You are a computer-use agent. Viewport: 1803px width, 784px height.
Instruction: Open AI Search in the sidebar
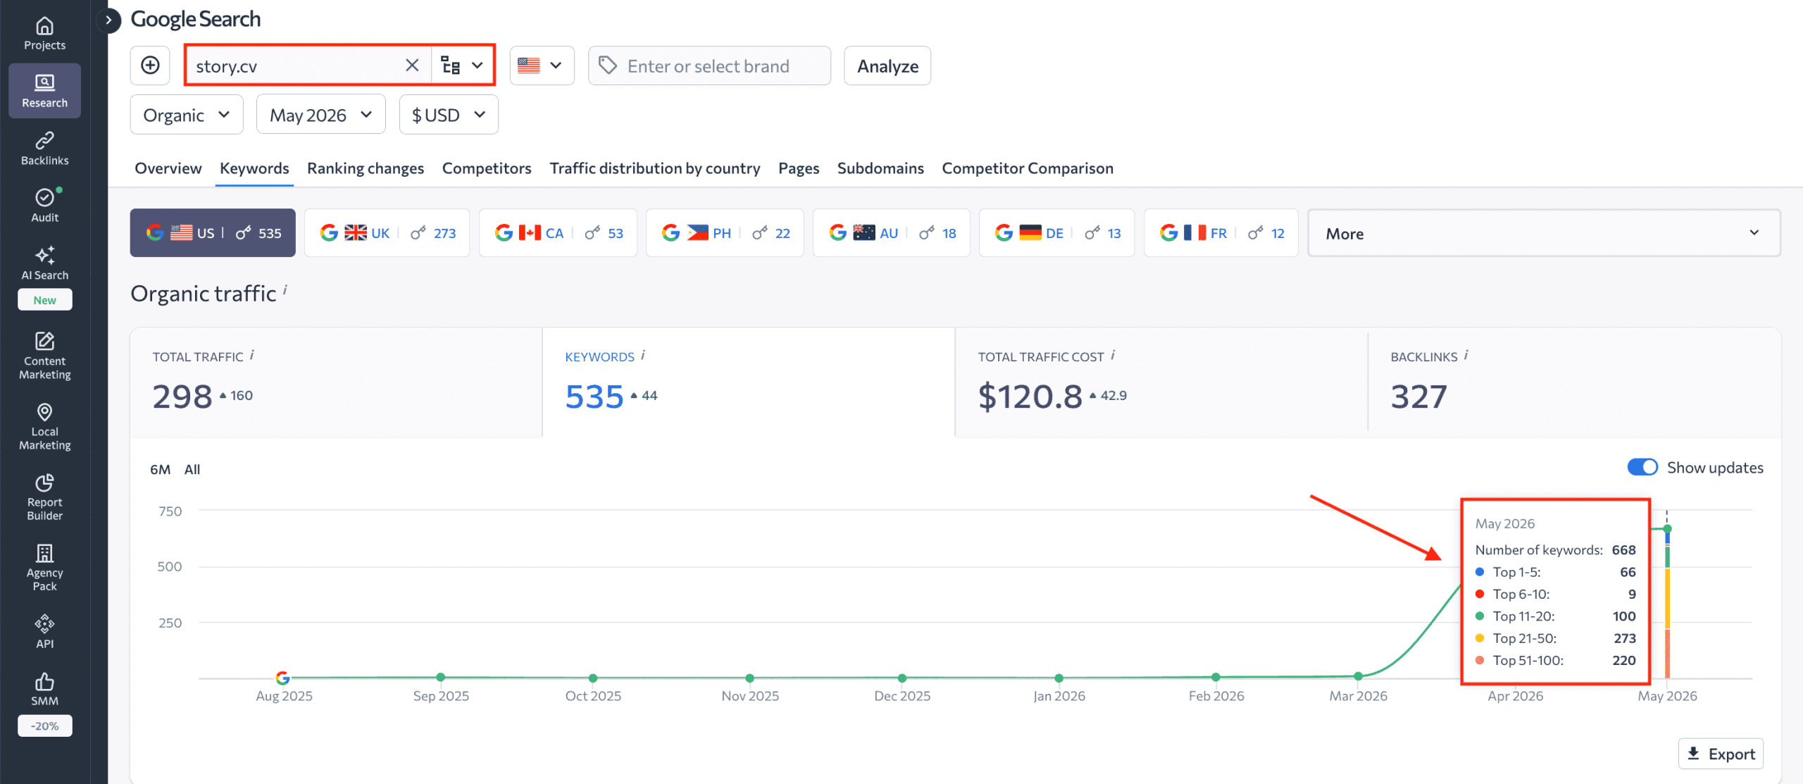coord(44,263)
